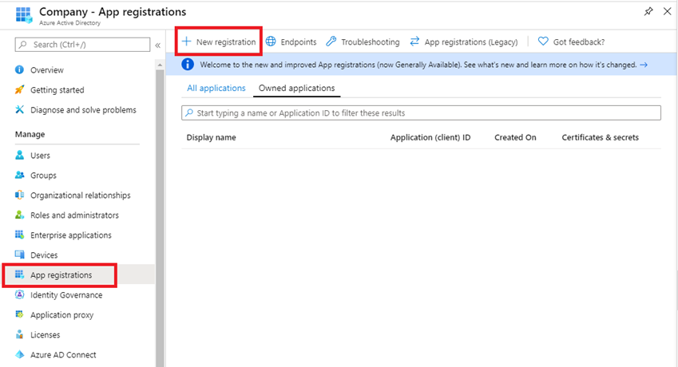Click the Identity Governance icon
The width and height of the screenshot is (678, 367).
coord(19,294)
